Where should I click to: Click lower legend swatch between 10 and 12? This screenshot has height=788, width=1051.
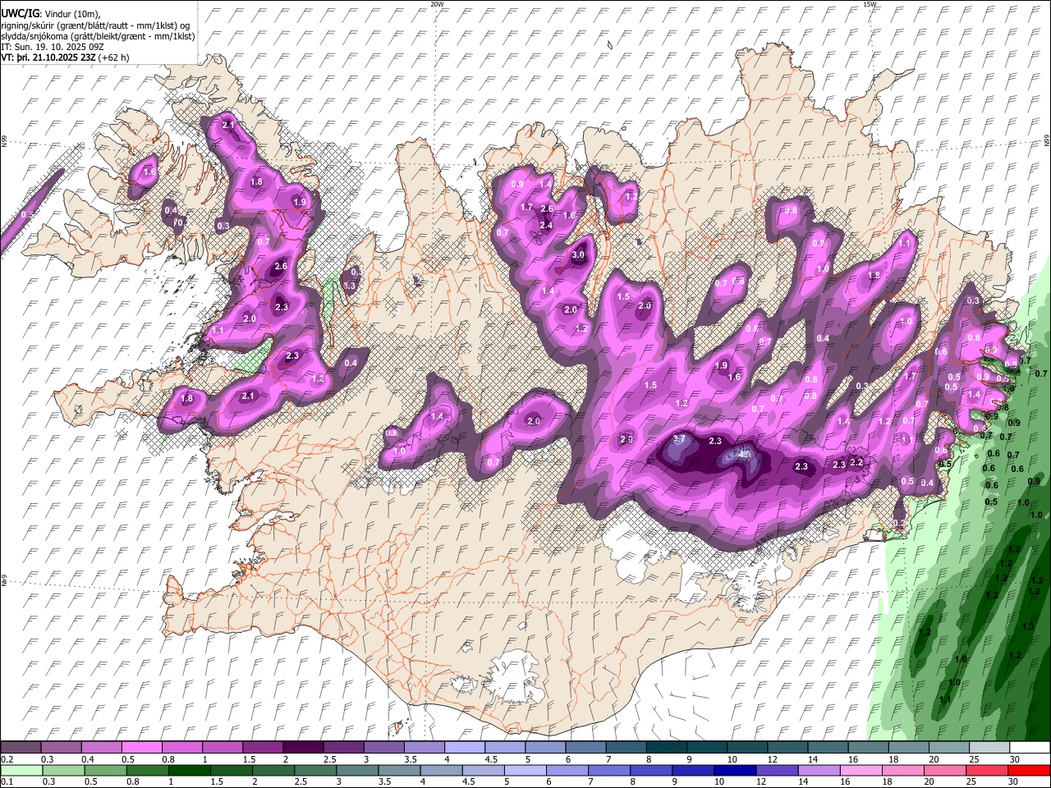736,770
